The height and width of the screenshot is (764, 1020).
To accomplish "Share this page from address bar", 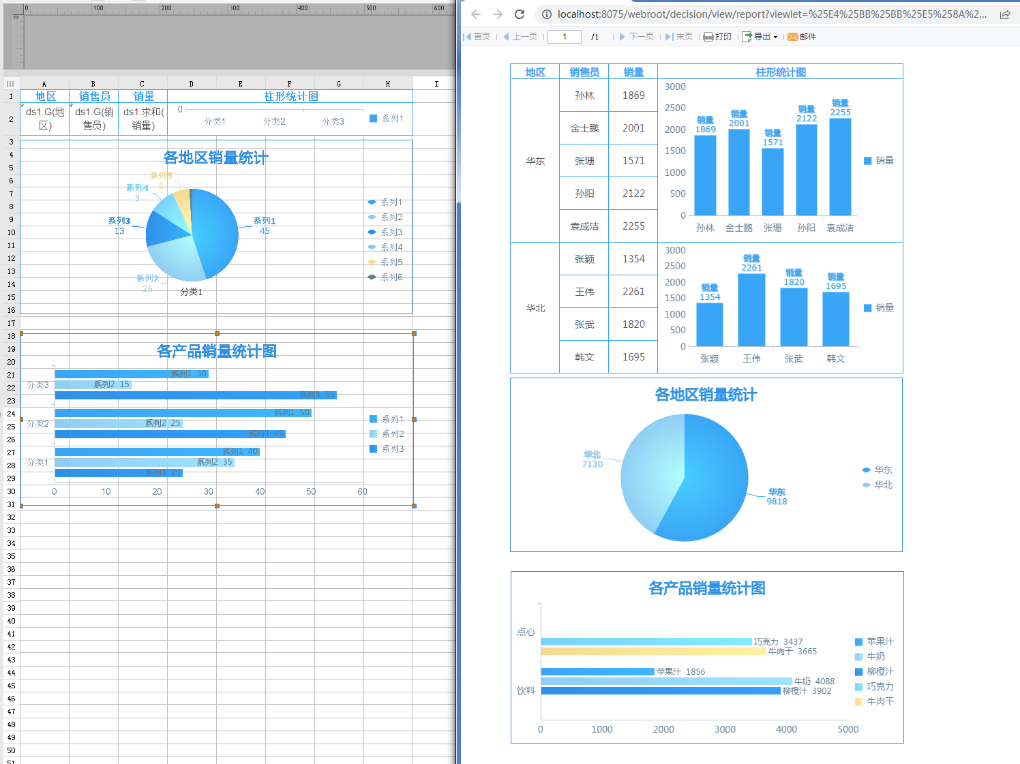I will coord(1005,14).
